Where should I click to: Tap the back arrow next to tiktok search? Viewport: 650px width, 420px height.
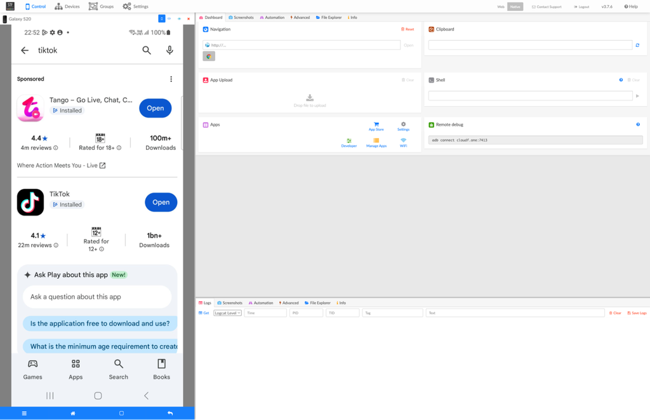(25, 50)
